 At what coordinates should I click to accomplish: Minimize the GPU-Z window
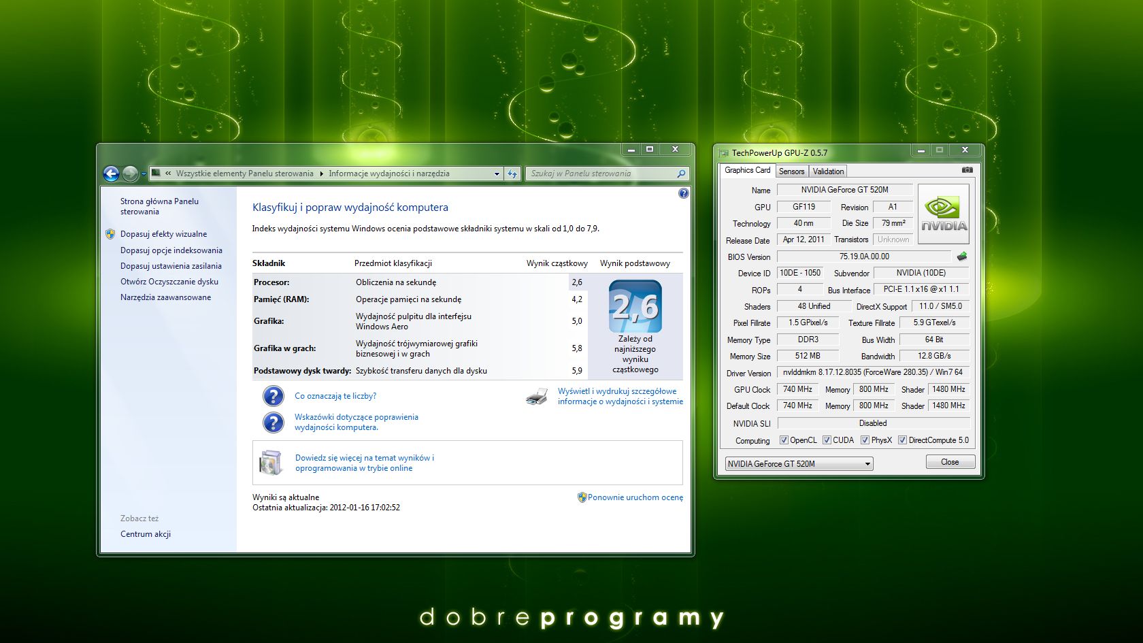point(921,150)
